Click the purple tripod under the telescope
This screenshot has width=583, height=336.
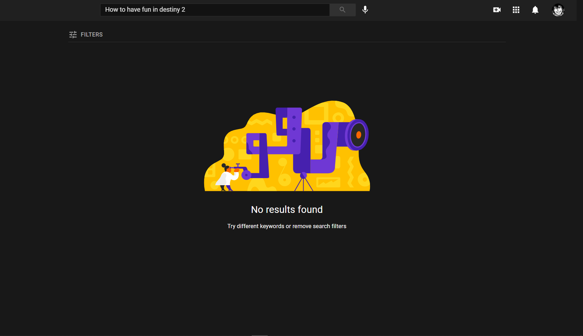[x=304, y=183]
